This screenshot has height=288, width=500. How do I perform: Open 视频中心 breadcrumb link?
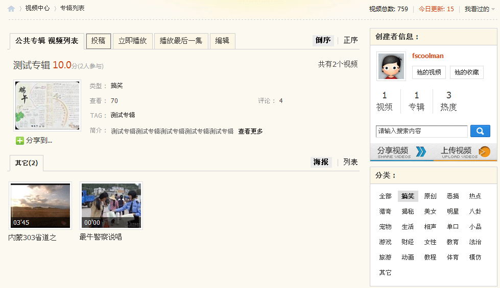pos(37,8)
